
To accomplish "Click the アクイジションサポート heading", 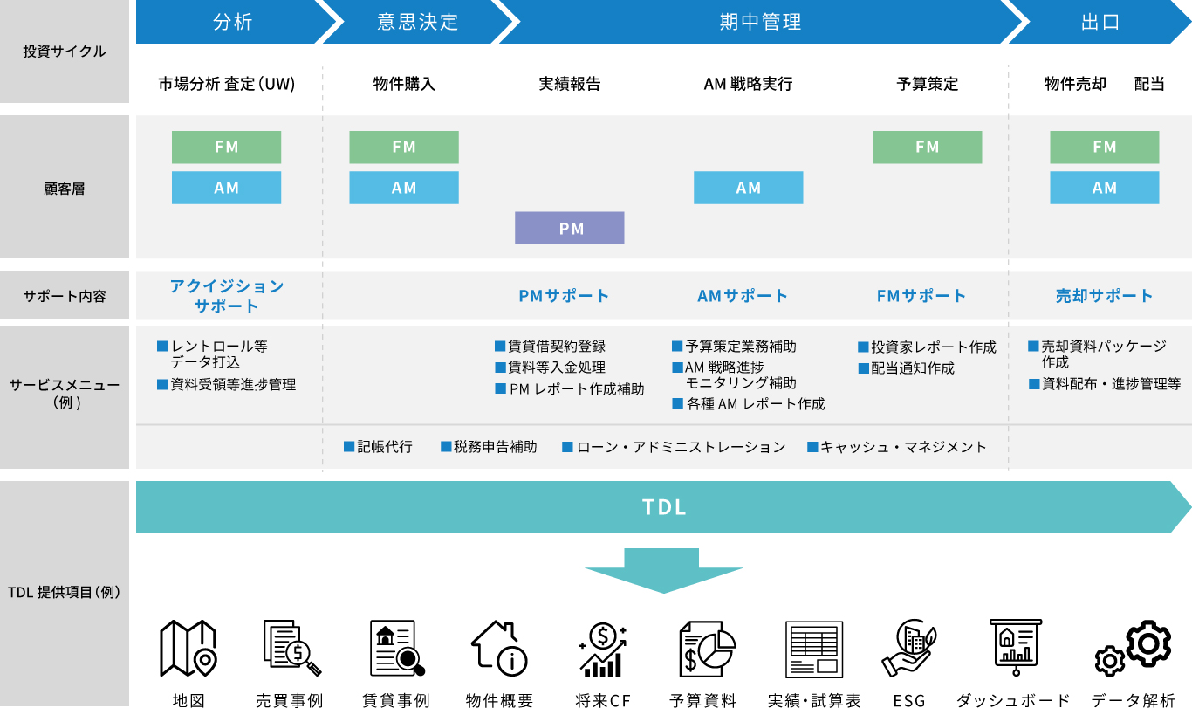I will point(227,296).
